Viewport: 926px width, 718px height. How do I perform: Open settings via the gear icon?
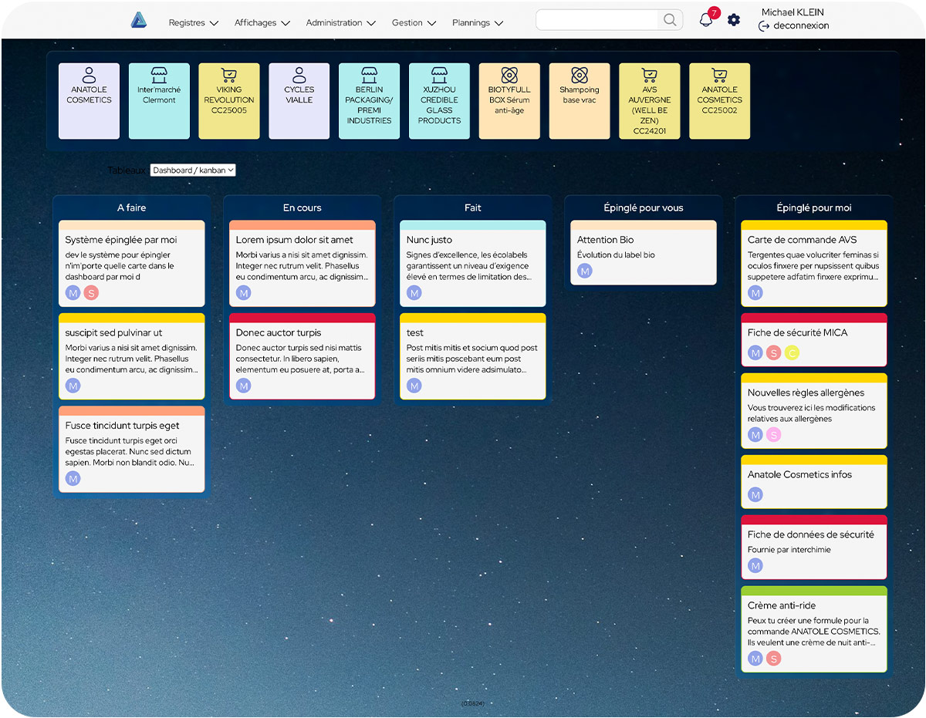point(734,20)
